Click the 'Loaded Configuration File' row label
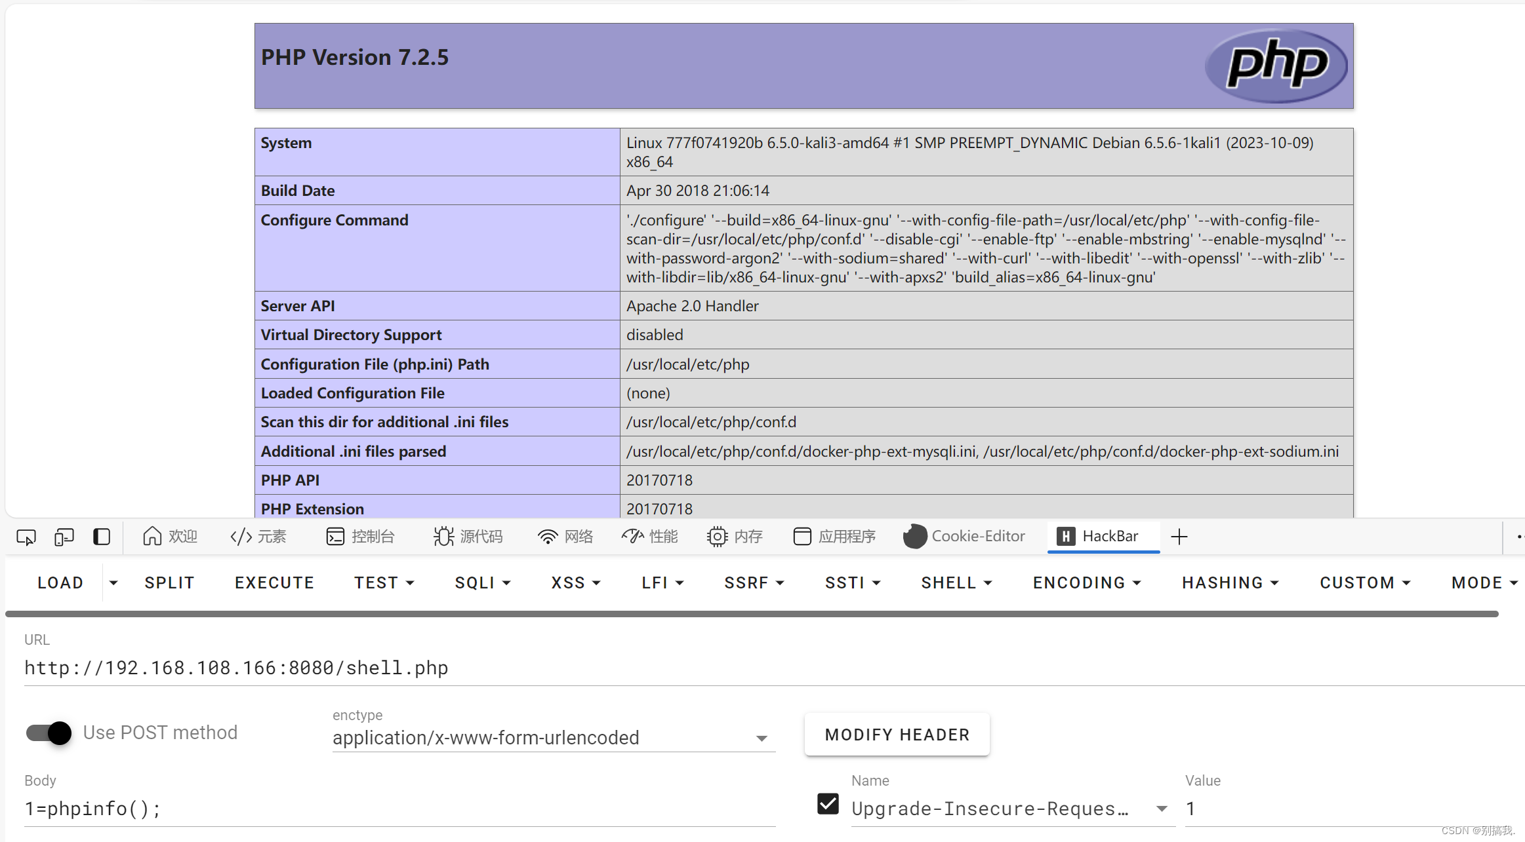The width and height of the screenshot is (1525, 842). click(x=353, y=393)
